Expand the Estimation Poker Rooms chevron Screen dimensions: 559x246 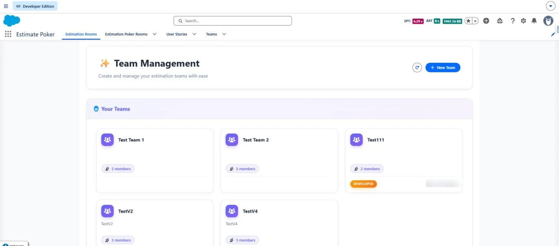click(x=155, y=34)
